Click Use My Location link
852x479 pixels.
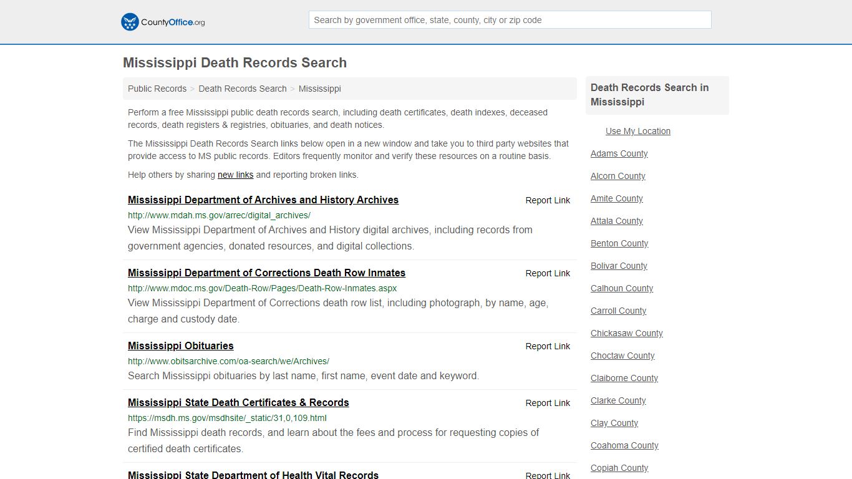tap(638, 131)
